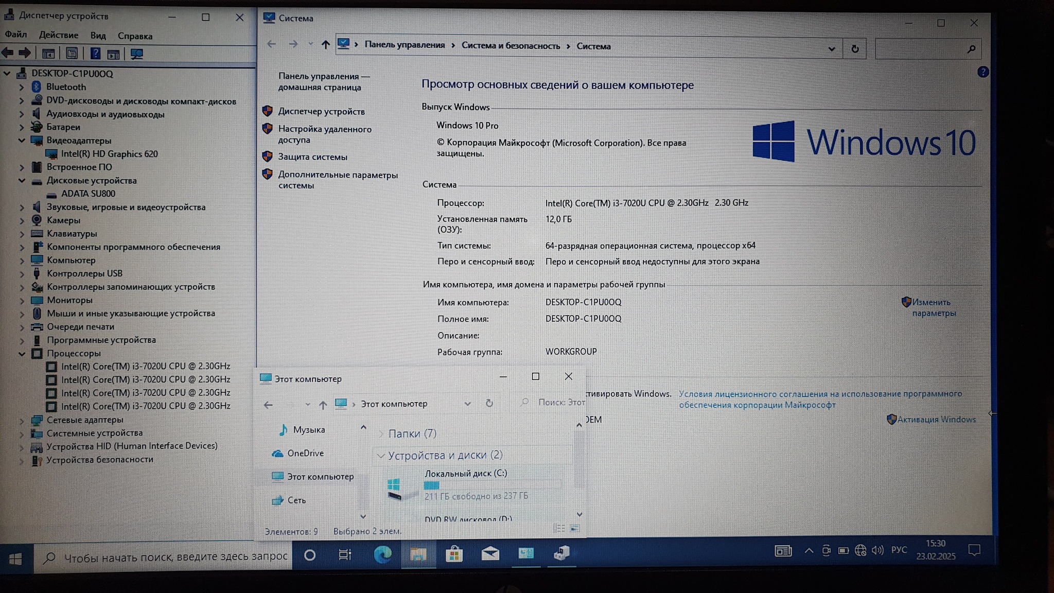Viewport: 1054px width, 593px height.
Task: Click the scan for hardware changes icon
Action: [136, 54]
